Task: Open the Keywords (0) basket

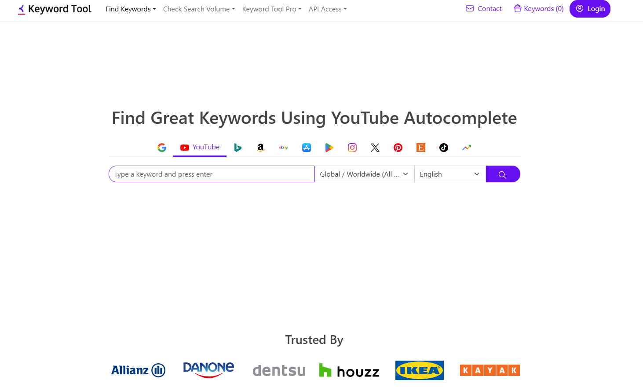Action: 538,9
